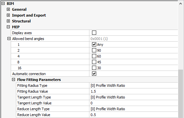Select the Reduce Length Type label
This screenshot has width=184, height=118.
[x=33, y=109]
